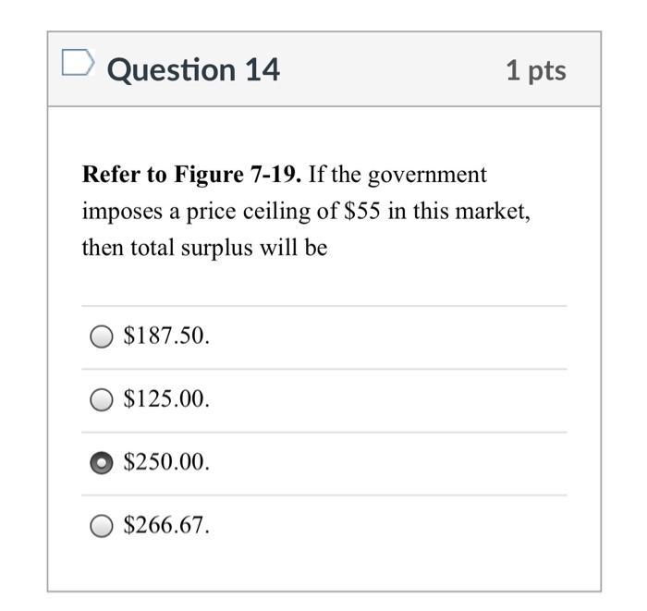Click the $125.00 answer label text
Viewport: 647px width, 611px height.
tap(166, 399)
